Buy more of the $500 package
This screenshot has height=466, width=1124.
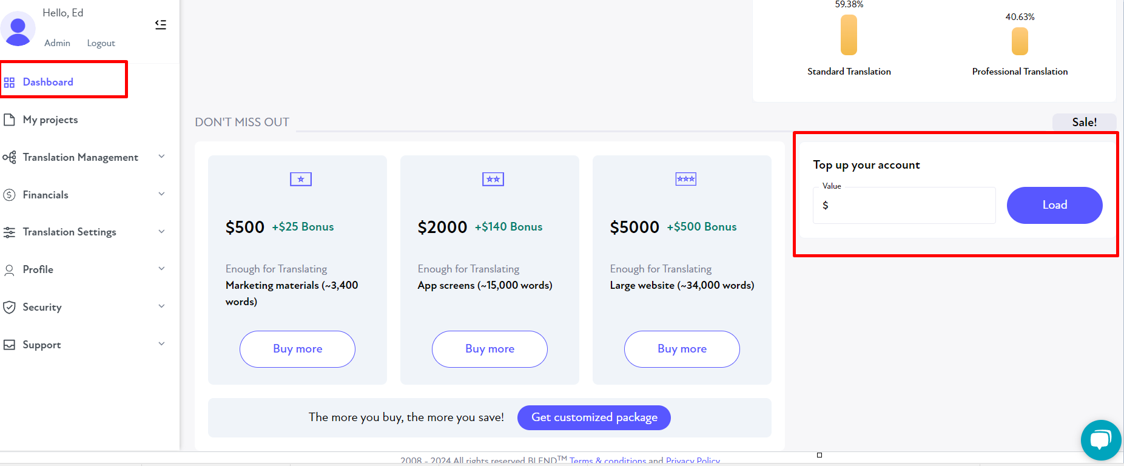tap(297, 349)
